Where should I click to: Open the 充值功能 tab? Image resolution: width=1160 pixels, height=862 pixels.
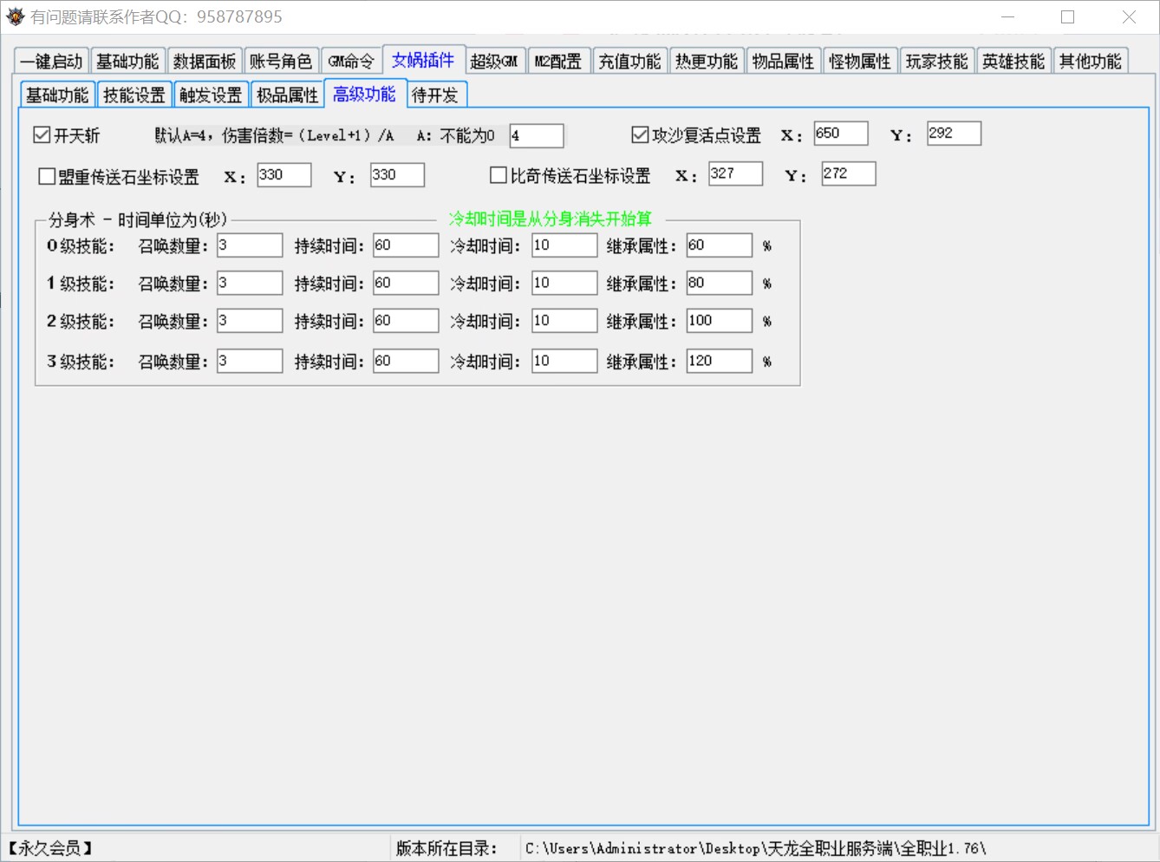coord(630,61)
